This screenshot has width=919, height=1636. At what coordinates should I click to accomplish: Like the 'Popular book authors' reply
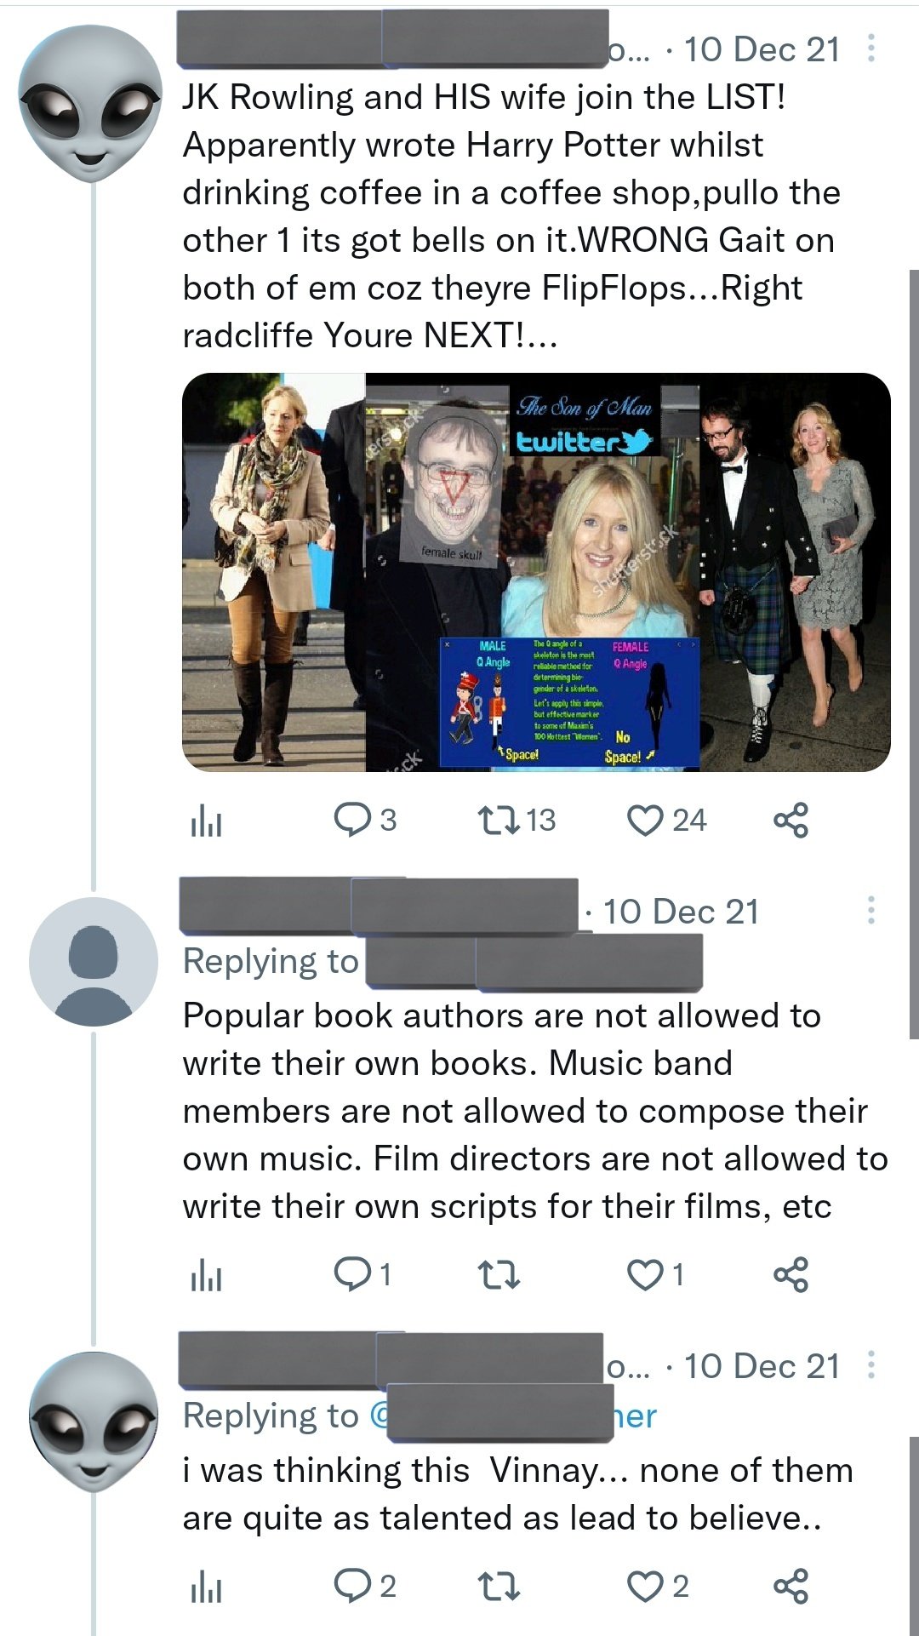click(655, 1275)
